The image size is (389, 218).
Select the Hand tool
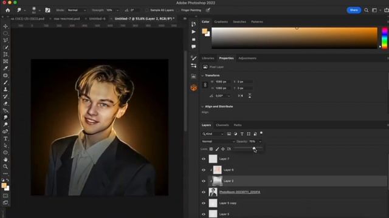5,160
